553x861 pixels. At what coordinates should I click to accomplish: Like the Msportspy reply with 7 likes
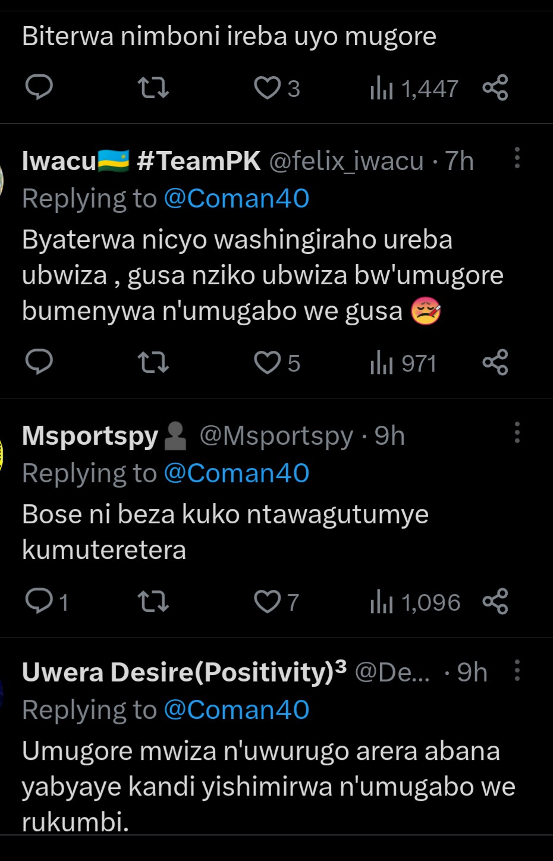tap(268, 602)
